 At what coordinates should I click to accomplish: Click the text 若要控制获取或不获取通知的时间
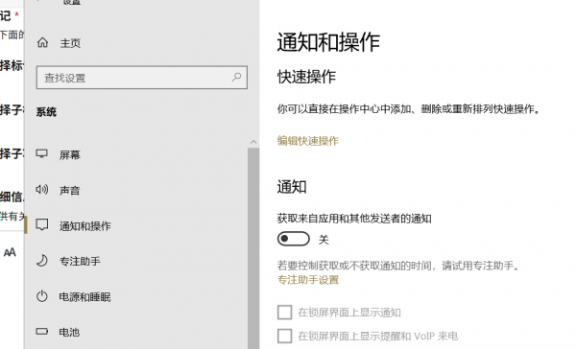tap(354, 266)
